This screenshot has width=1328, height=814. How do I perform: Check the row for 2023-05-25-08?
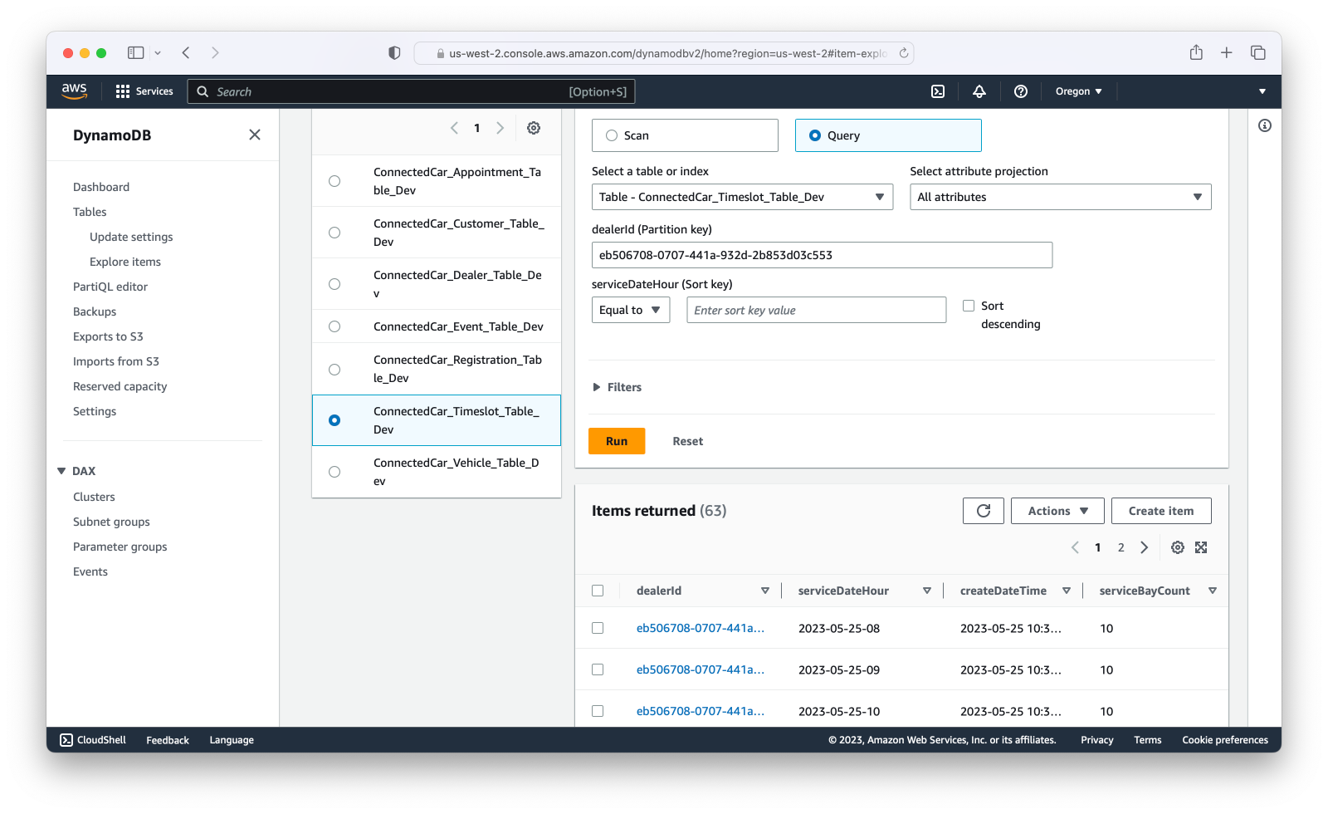point(598,628)
